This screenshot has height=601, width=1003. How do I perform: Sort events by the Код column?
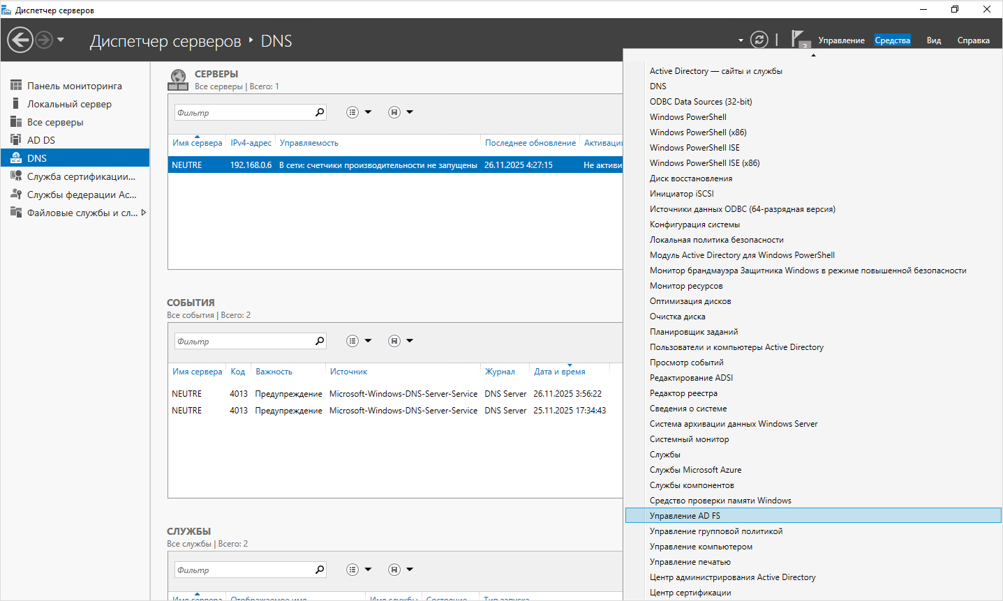[238, 372]
